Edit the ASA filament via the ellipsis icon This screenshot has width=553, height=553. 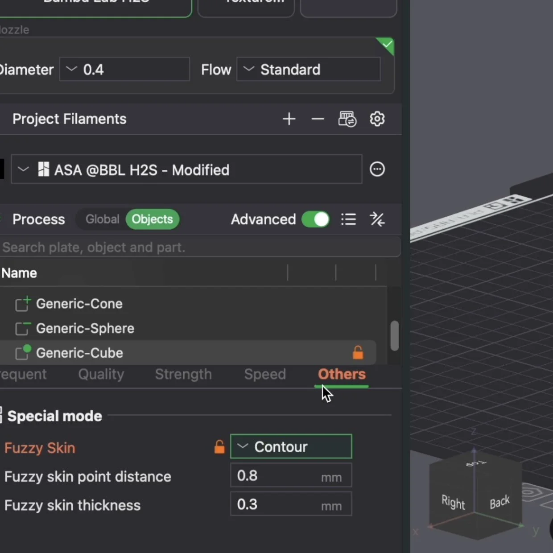point(377,169)
